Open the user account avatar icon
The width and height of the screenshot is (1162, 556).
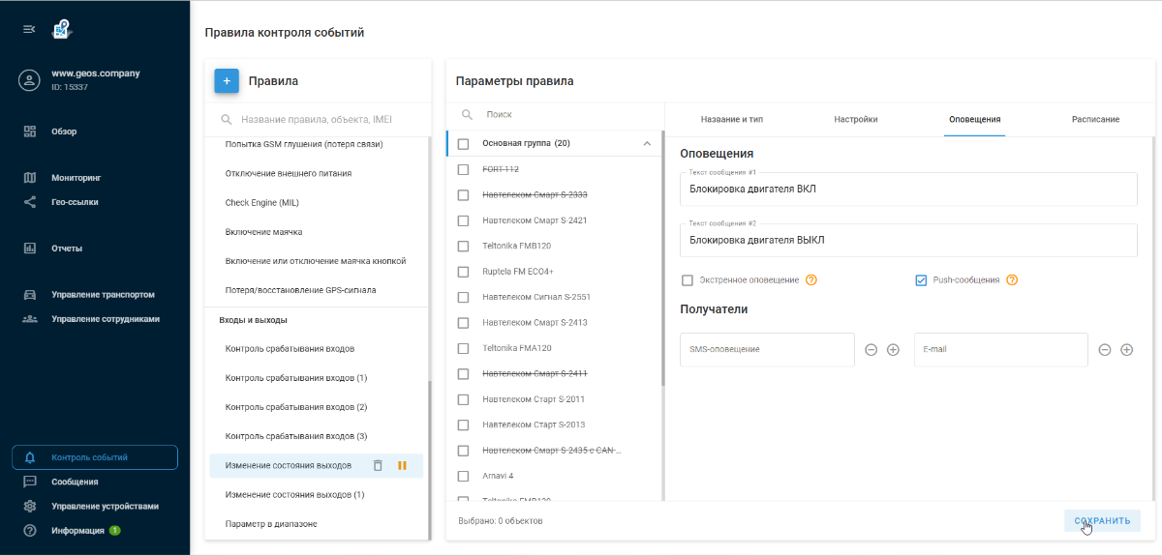coord(29,80)
